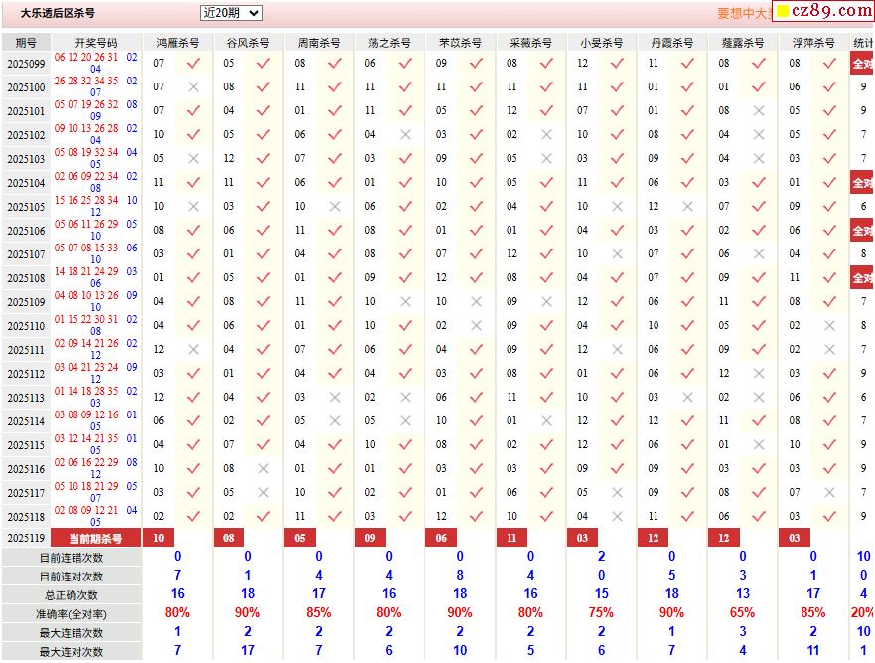
Task: Open the 近20期 period dropdown
Action: click(230, 13)
